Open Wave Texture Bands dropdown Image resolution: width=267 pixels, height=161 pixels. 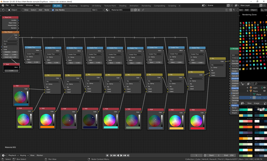coord(10,41)
